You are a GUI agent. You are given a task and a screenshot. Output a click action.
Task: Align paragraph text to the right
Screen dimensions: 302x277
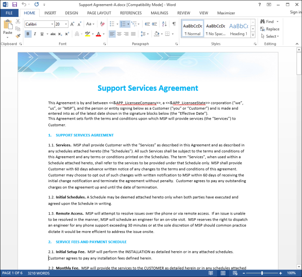(x=126, y=34)
